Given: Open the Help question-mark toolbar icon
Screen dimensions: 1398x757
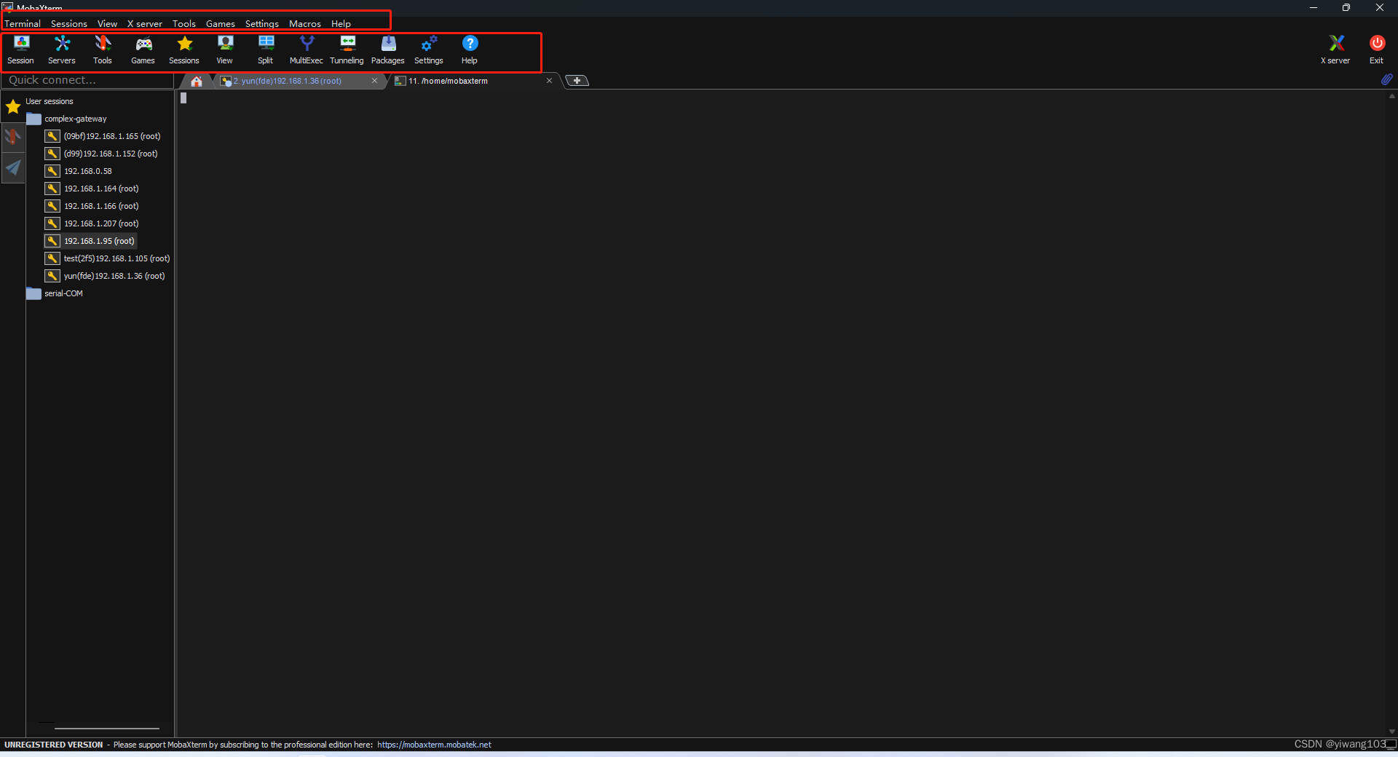Looking at the screenshot, I should 470,50.
